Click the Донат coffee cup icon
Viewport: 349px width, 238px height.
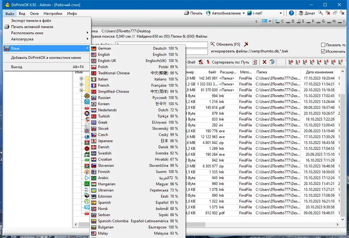(x=301, y=13)
